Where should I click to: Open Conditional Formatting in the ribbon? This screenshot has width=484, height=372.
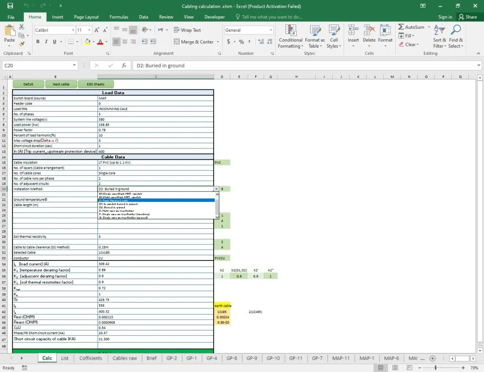click(290, 36)
